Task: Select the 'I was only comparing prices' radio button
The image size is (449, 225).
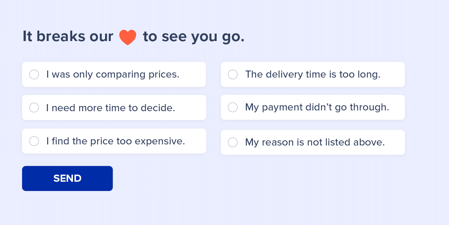Action: pos(34,75)
